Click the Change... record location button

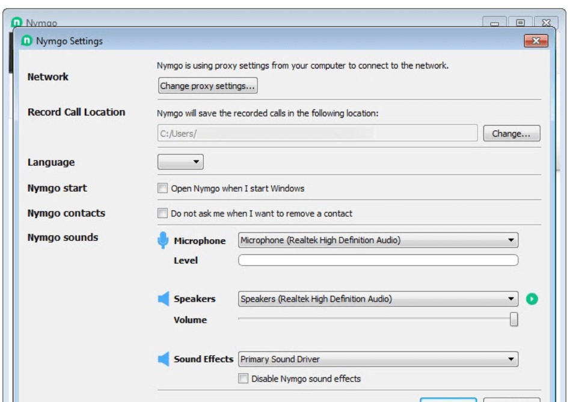point(512,133)
